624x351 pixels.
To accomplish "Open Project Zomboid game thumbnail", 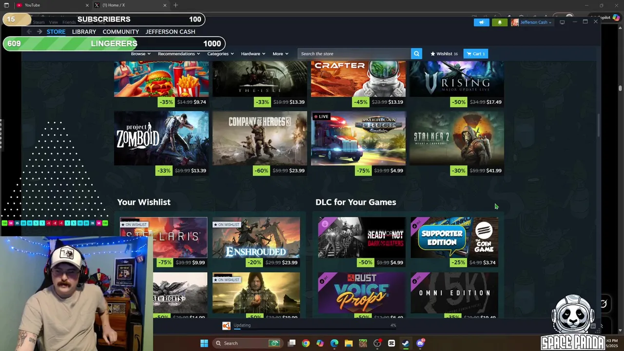I will (x=161, y=138).
